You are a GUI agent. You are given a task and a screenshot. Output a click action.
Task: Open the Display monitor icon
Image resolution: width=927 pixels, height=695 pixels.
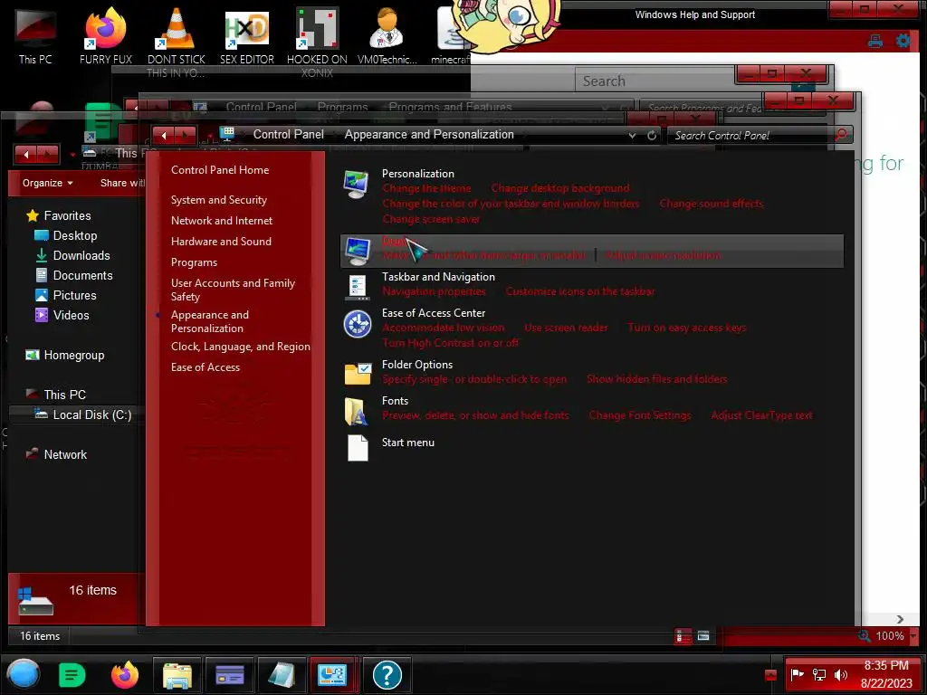pyautogui.click(x=358, y=252)
